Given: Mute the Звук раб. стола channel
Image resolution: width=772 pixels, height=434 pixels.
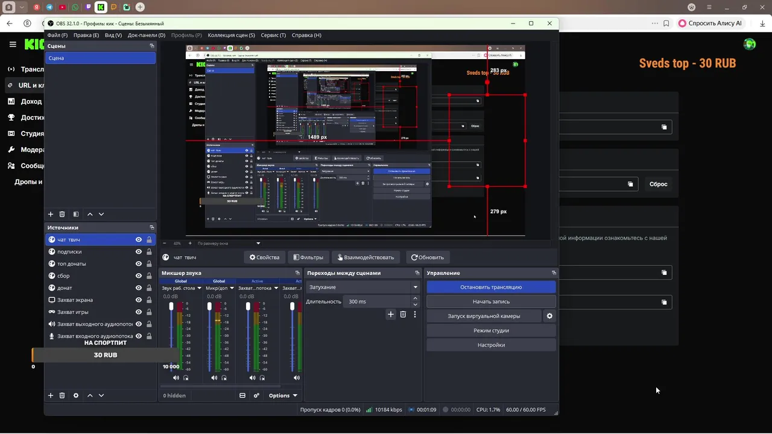Looking at the screenshot, I should click(x=176, y=378).
